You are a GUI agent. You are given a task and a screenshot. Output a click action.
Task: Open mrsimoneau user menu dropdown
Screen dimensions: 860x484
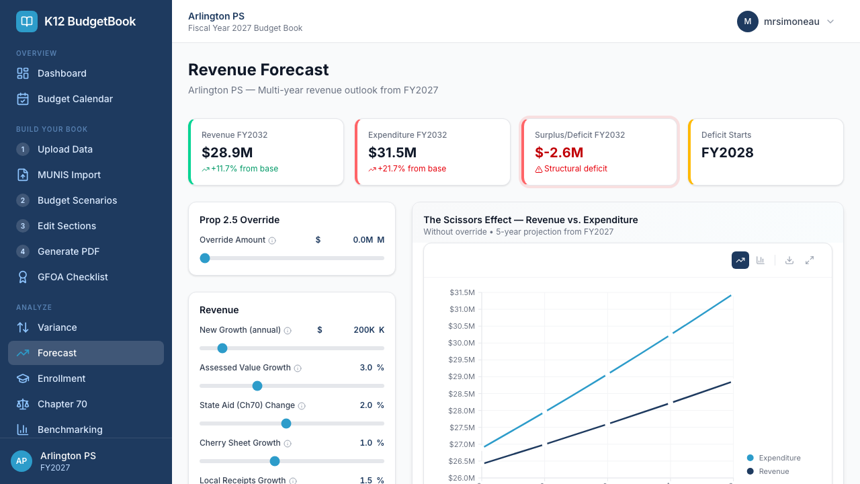pyautogui.click(x=785, y=22)
